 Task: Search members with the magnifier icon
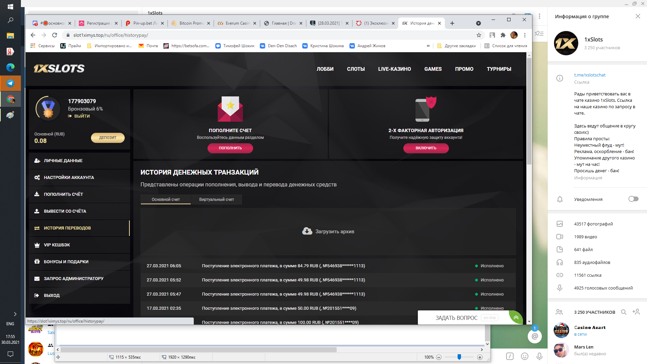[624, 312]
